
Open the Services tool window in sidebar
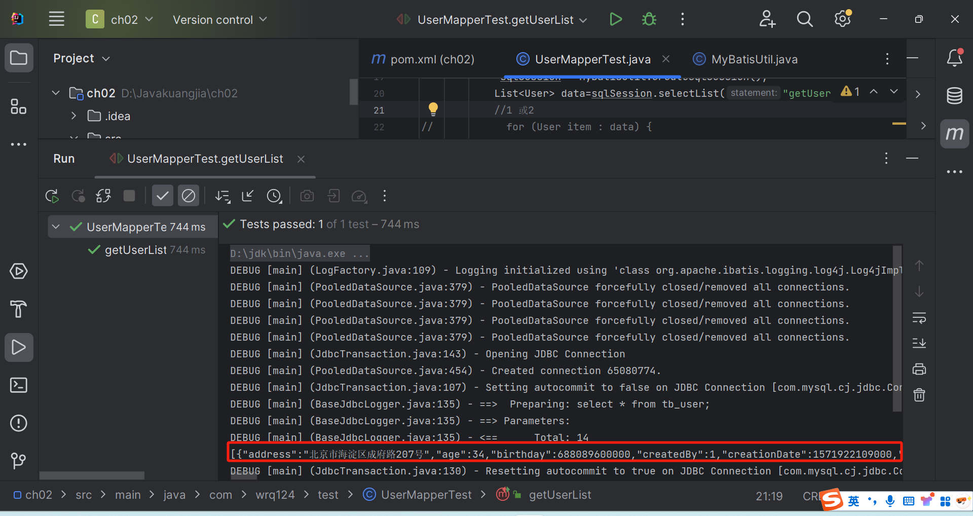pos(19,271)
